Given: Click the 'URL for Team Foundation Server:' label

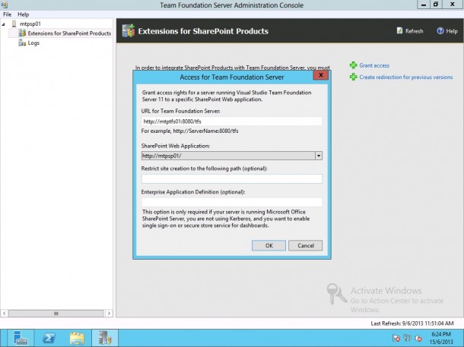Looking at the screenshot, I should (x=180, y=111).
